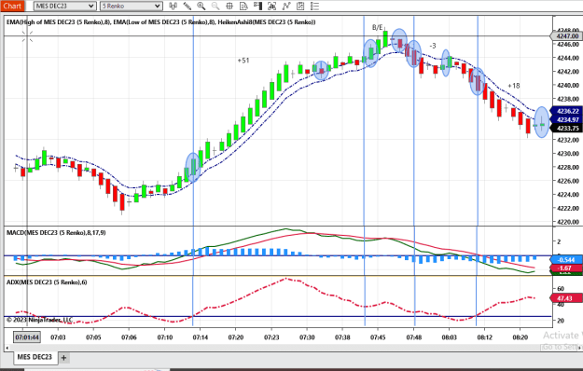
Task: Toggle the crosshair cursor icon
Action: [x=229, y=6]
